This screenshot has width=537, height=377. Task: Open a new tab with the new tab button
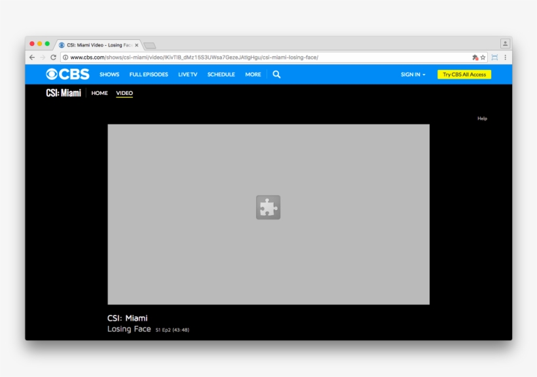pos(150,45)
